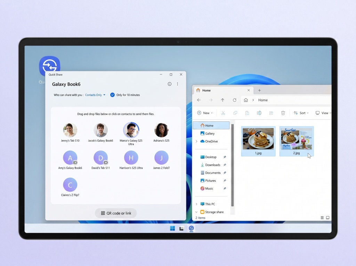Viewport: 356px width, 266px height.
Task: Click the Share toolbar icon
Action: [271, 113]
